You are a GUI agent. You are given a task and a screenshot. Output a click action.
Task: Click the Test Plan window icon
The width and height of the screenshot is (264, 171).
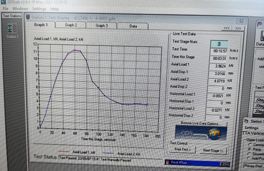(x=168, y=162)
